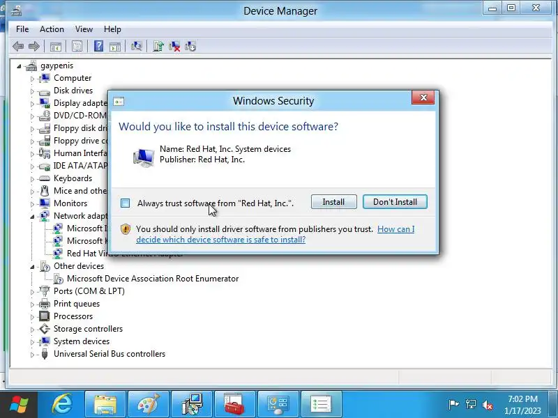
Task: Select the Processors tree item
Action: (x=73, y=316)
